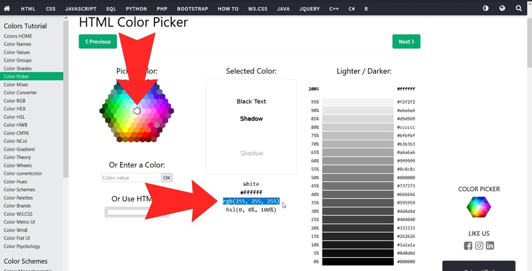Open the globe language icon
This screenshot has width=532, height=271.
[x=502, y=9]
